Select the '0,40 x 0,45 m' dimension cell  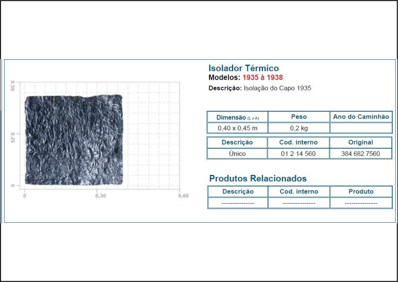point(238,128)
